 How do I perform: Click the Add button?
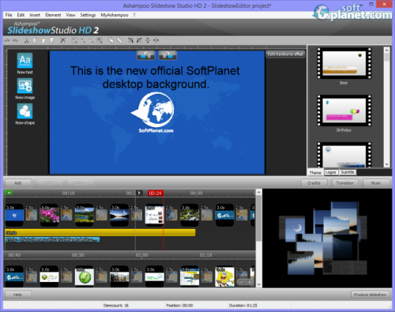pyautogui.click(x=18, y=183)
